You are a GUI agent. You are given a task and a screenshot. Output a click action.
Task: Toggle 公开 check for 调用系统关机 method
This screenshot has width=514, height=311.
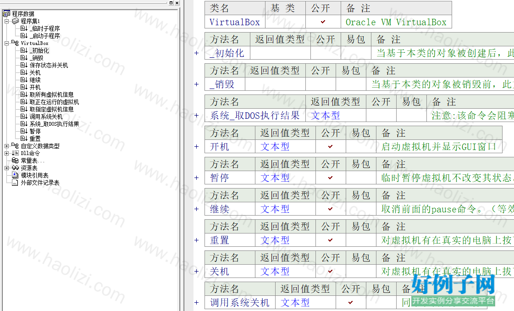coord(351,302)
